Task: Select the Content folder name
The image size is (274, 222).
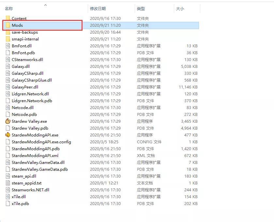Action: 19,18
